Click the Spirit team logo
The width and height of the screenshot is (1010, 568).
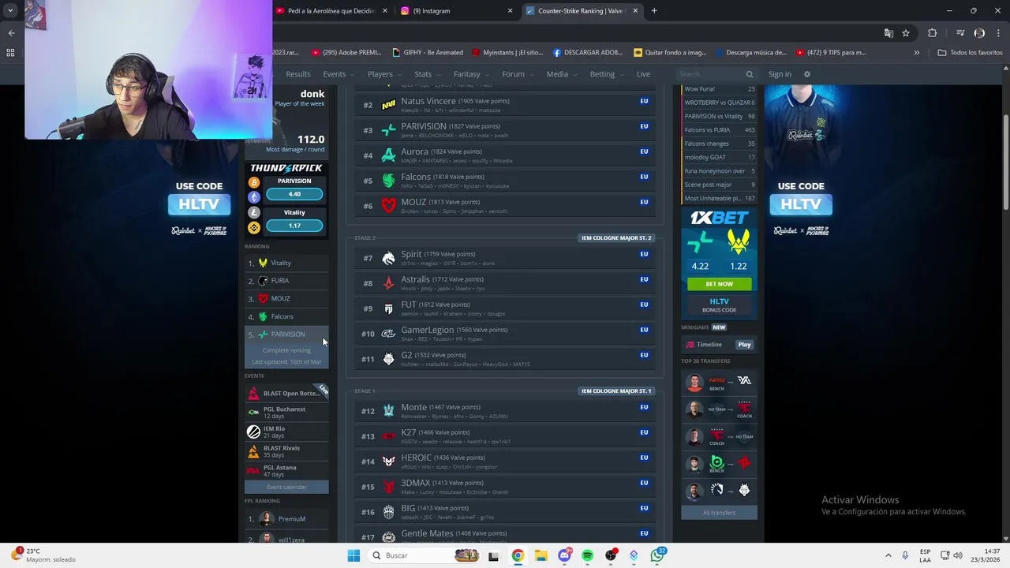coord(388,258)
